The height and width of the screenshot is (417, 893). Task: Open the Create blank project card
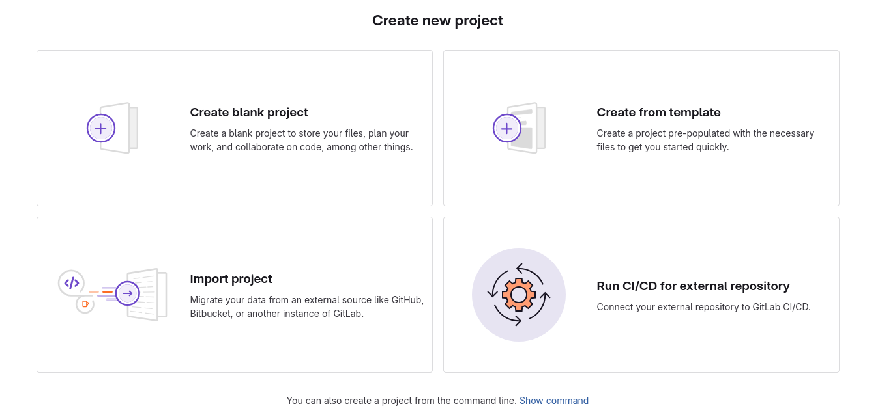click(x=235, y=128)
